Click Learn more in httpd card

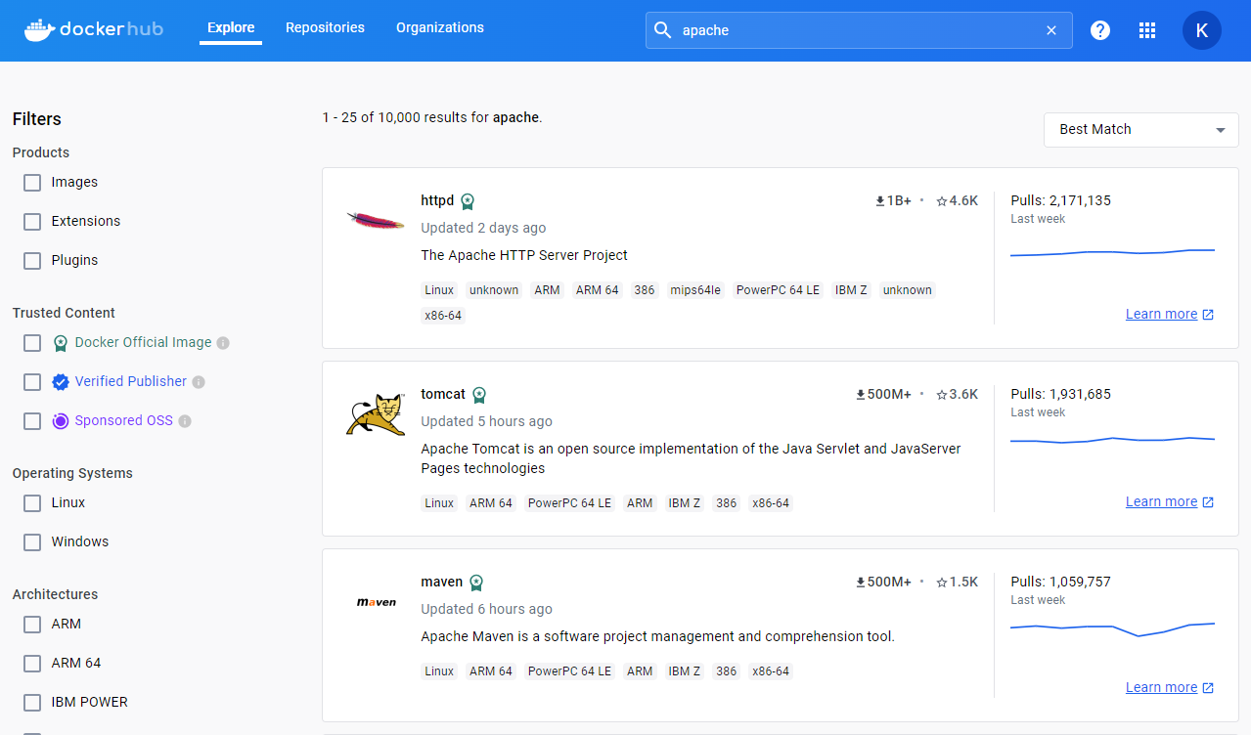click(x=1170, y=314)
